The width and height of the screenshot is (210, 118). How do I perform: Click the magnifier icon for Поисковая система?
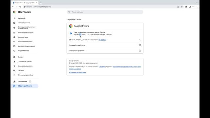(x=14, y=42)
